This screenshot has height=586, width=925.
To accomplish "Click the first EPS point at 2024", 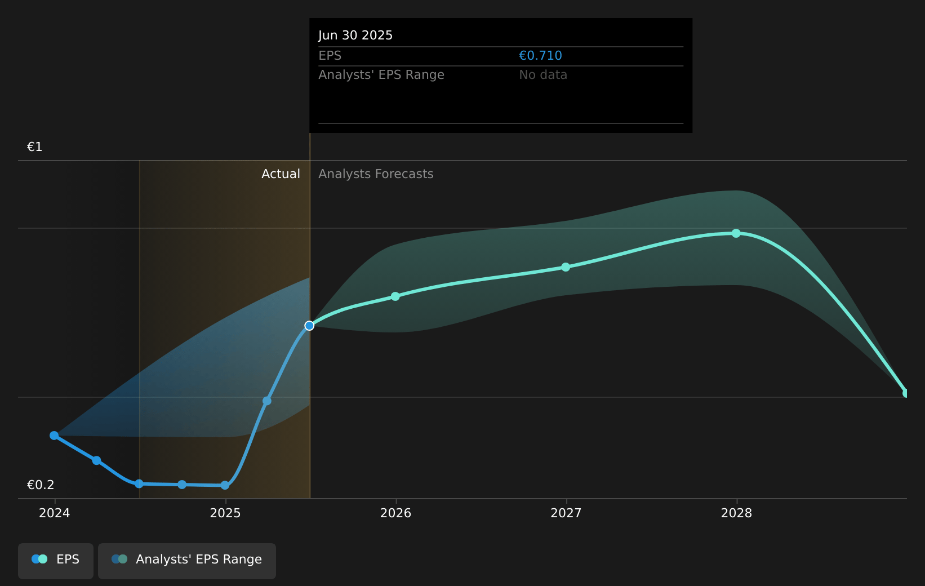I will [54, 436].
